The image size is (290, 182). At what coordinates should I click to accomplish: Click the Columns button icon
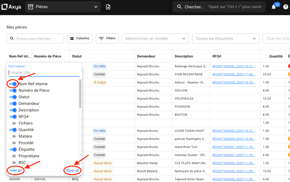click(x=72, y=39)
